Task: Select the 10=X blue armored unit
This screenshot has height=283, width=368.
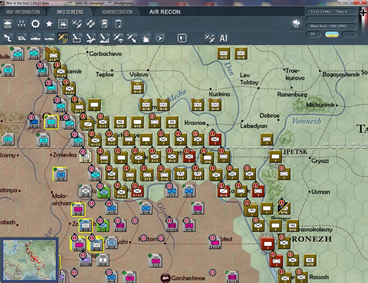Action: coord(34,122)
